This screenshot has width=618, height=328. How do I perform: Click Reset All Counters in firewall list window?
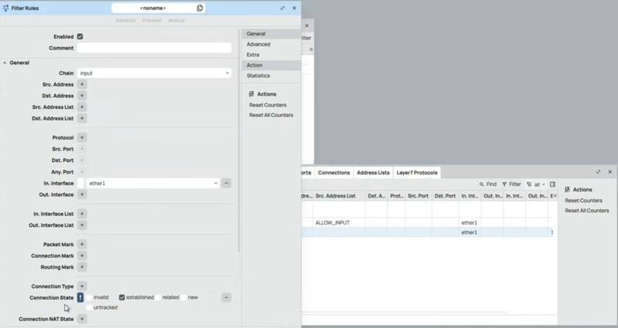point(587,211)
